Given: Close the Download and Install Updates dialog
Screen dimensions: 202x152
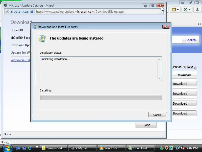Looking at the screenshot, I should point(166,27).
